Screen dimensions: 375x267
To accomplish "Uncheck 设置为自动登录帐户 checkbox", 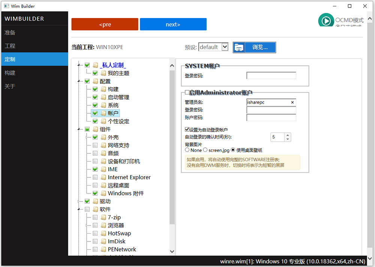I will coord(187,129).
